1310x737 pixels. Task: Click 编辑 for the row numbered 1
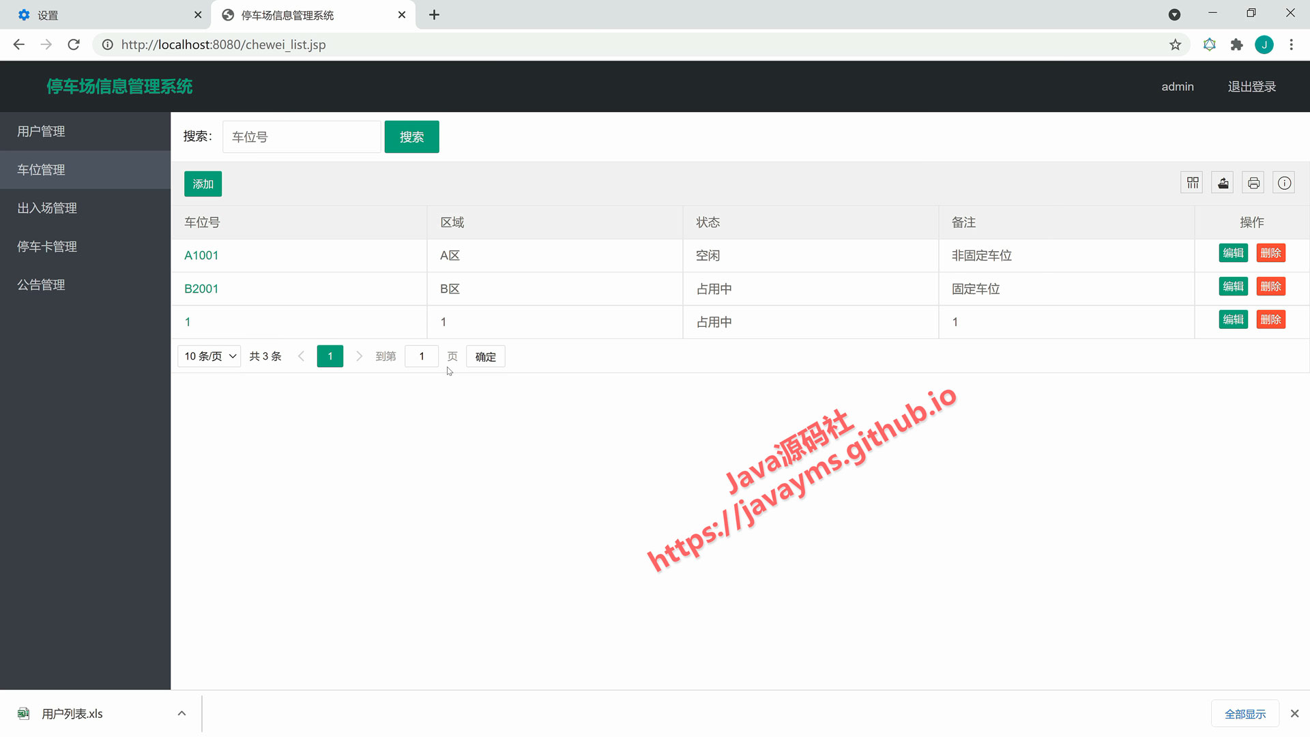[1233, 320]
